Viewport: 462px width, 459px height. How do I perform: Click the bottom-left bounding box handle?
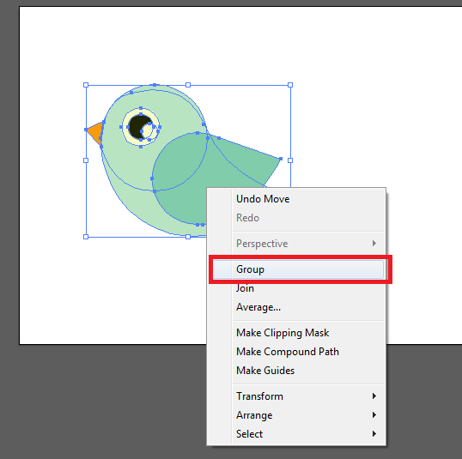coord(86,237)
